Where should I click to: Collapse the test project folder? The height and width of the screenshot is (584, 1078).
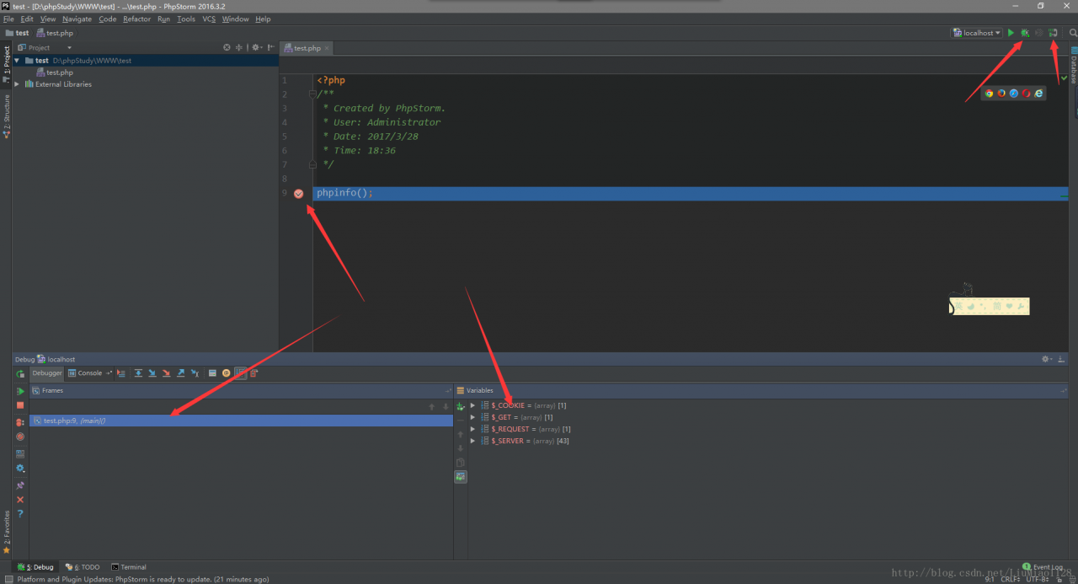pos(17,61)
